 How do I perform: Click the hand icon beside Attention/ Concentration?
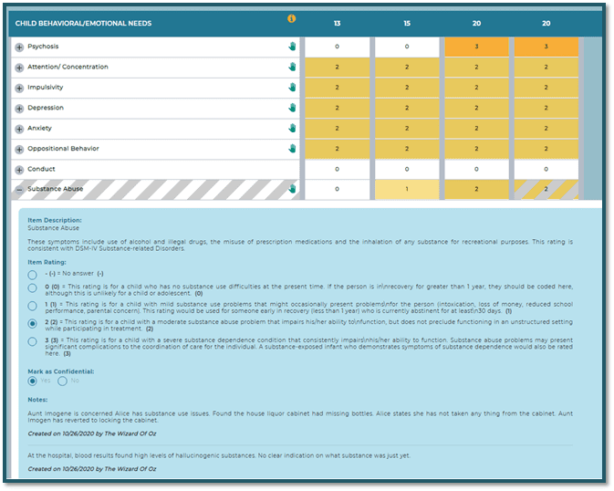tap(293, 67)
